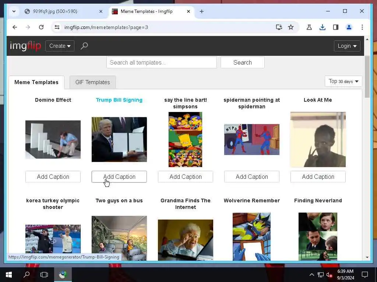This screenshot has height=282, width=377.
Task: Open Windows taskbar search
Action: pos(27,275)
